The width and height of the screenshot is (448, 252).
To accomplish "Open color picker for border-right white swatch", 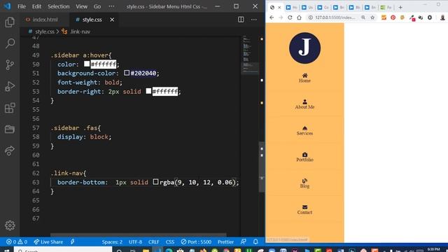I will coord(148,91).
